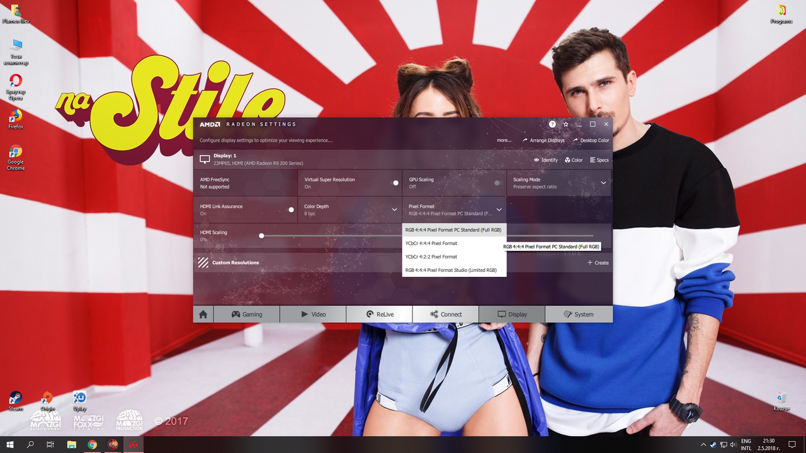806x453 pixels.
Task: Click the Radeon Settings taskbar icon
Action: (133, 444)
